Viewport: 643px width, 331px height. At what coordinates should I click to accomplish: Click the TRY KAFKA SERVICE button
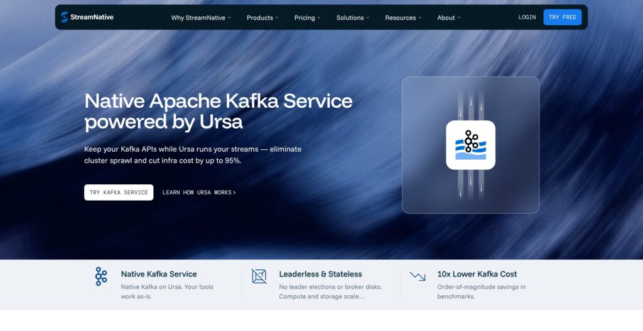[119, 192]
